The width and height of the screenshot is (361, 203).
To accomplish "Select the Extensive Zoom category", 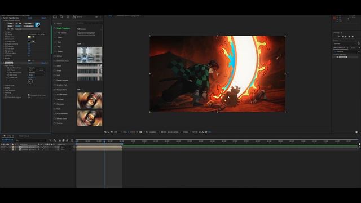I will 63,61.
